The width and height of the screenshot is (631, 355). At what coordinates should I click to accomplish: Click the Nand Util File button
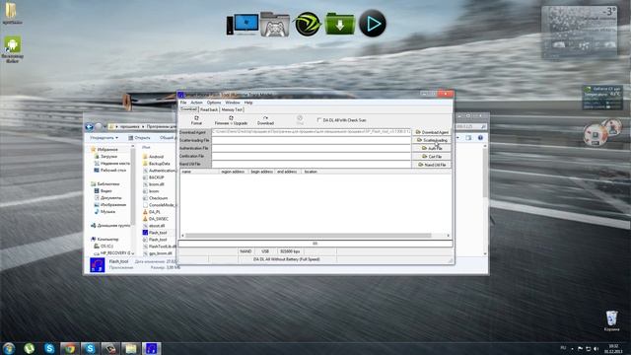[432, 165]
